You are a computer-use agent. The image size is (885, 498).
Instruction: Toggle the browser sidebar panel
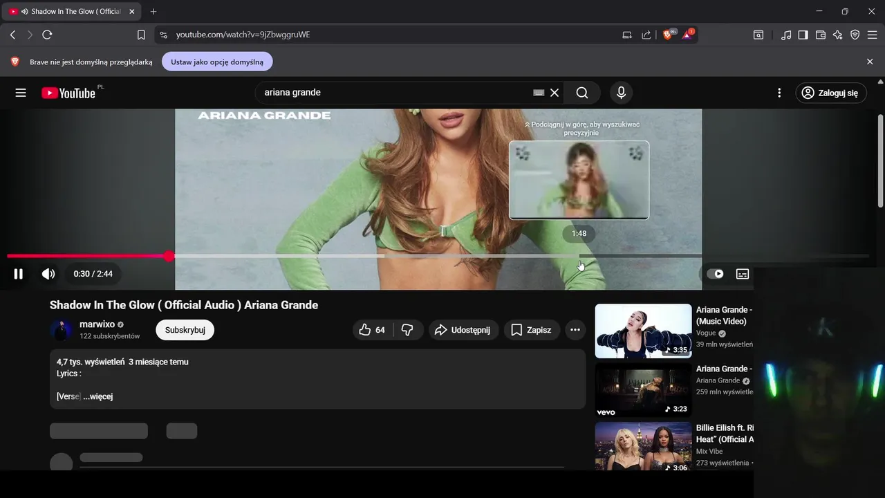coord(803,35)
